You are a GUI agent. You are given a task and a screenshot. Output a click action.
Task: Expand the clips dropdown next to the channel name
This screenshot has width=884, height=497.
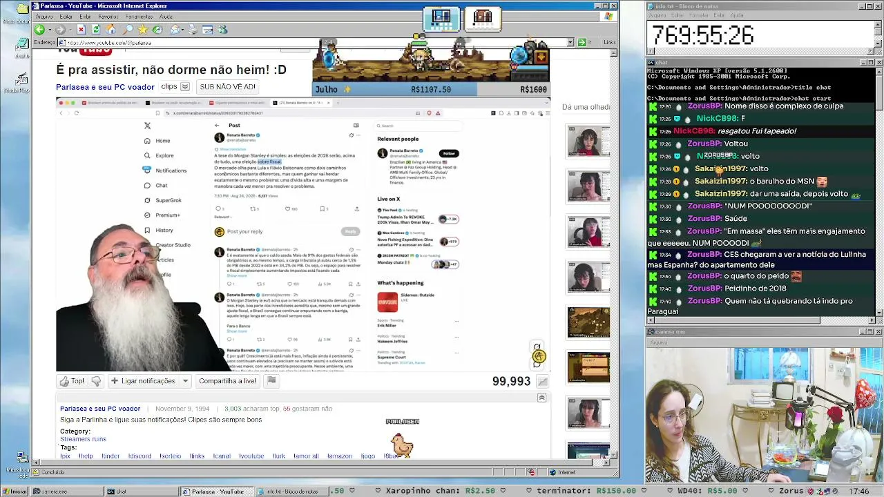[x=185, y=87]
